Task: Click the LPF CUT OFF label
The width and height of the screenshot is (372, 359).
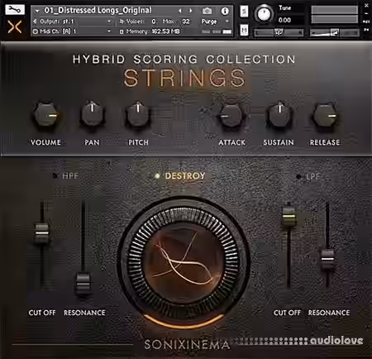Action: 287,313
